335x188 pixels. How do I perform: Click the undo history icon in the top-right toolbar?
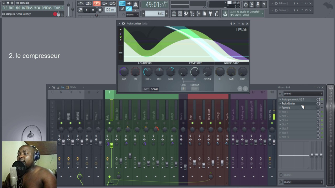245,4
